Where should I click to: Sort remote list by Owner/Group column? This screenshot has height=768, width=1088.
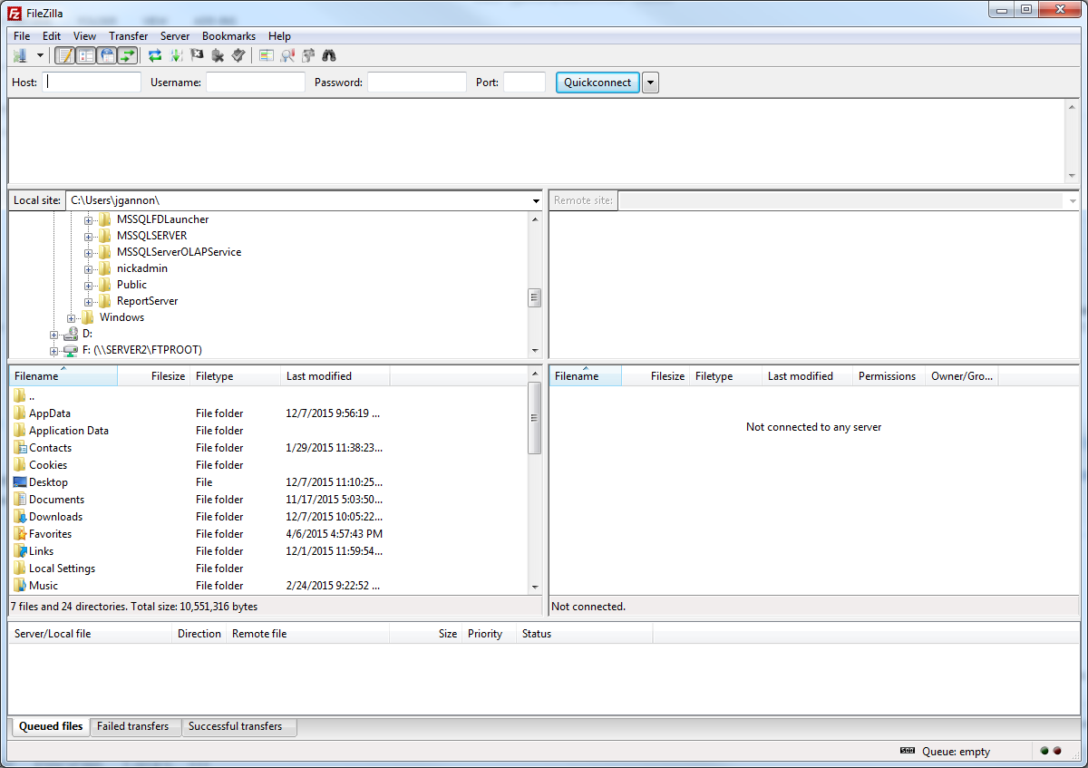click(x=962, y=376)
